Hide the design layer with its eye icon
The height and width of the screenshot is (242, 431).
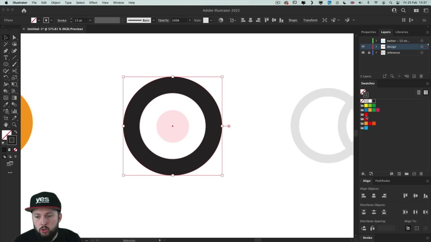tap(363, 47)
